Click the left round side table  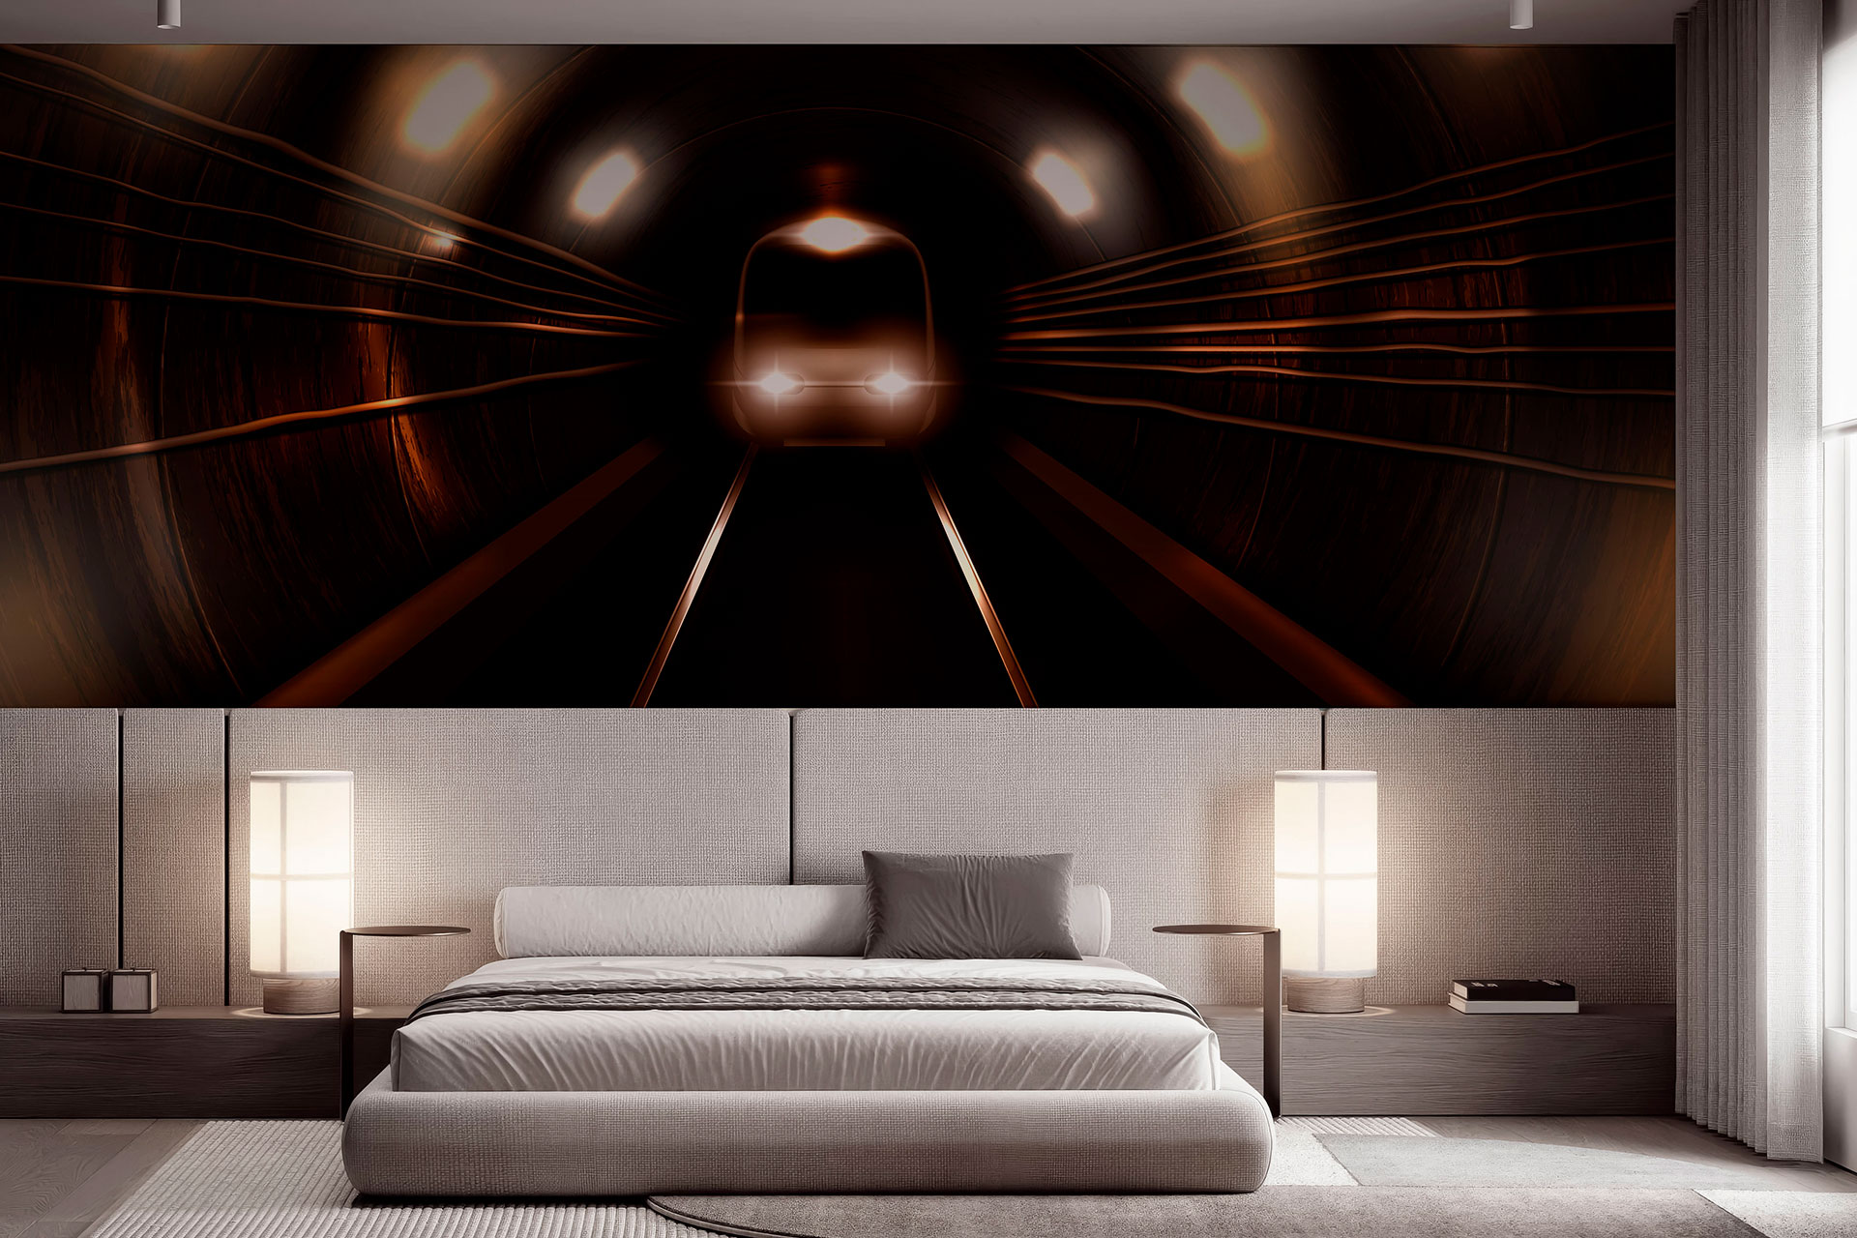tap(404, 932)
